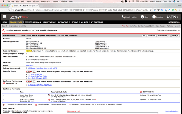Expand confirmed fix Replaced 175 Amp
This screenshot has width=182, height=114.
[27, 85]
